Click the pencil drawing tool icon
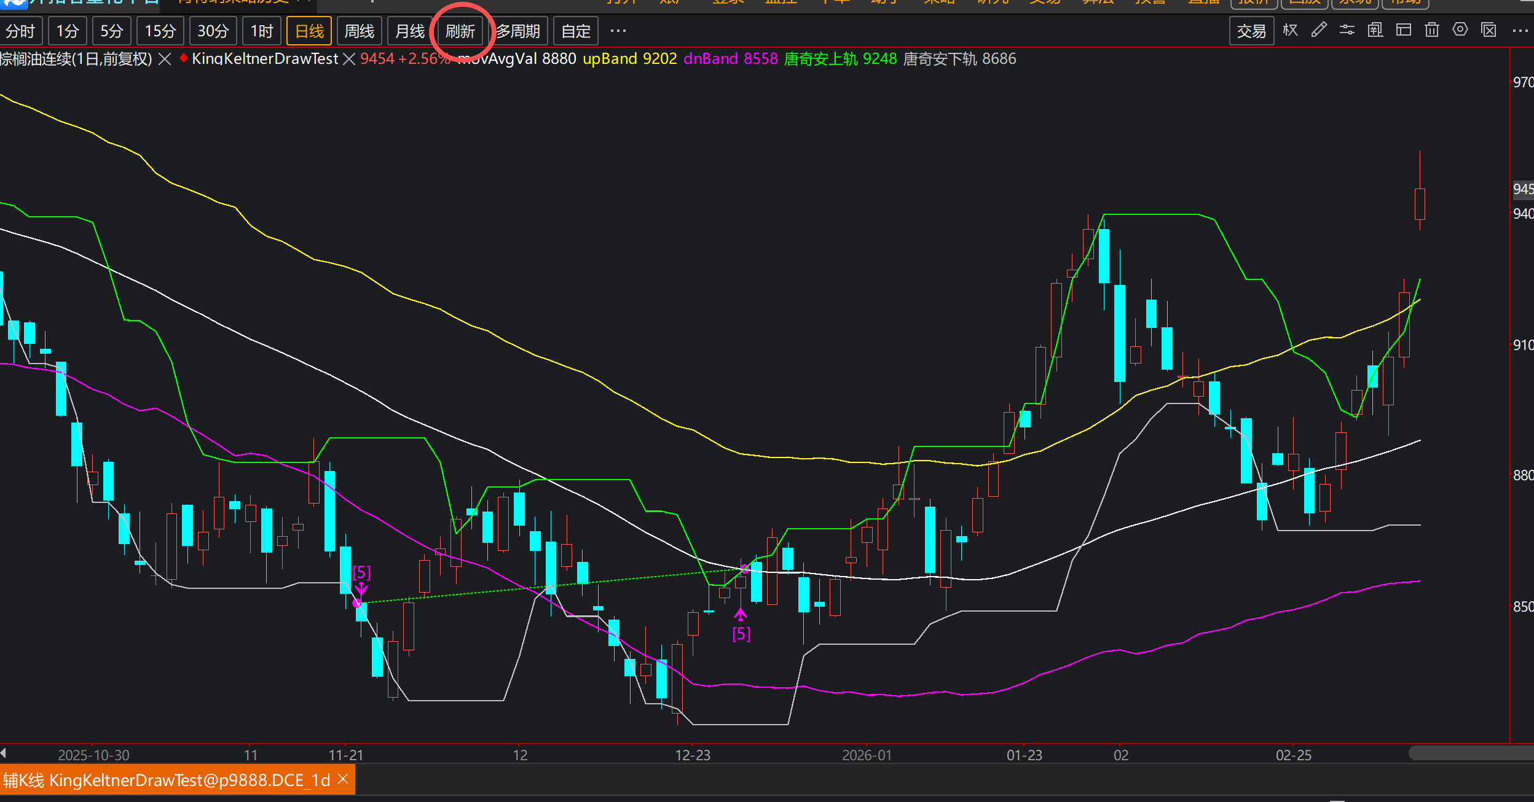This screenshot has height=802, width=1534. 1318,30
